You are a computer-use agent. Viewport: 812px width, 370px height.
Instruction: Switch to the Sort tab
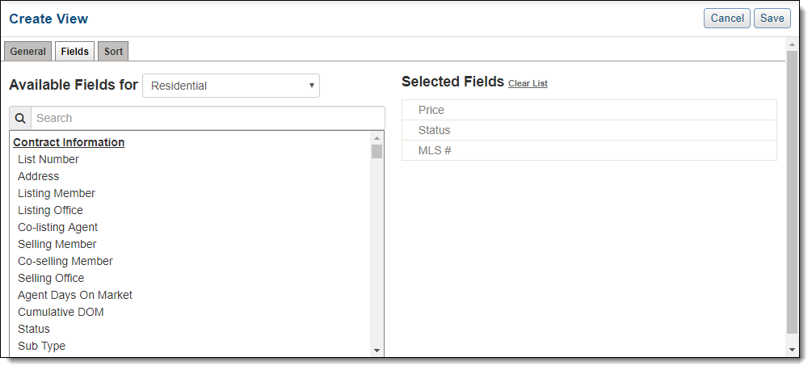[x=113, y=52]
